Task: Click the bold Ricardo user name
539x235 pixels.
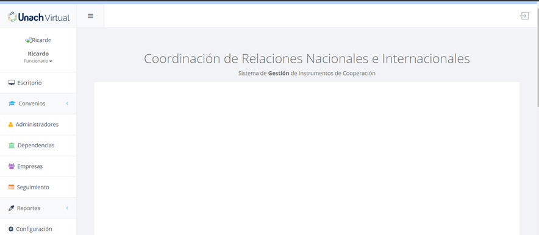Action: [38, 54]
